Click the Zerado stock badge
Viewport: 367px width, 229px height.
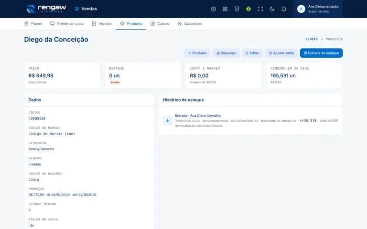[x=115, y=82]
